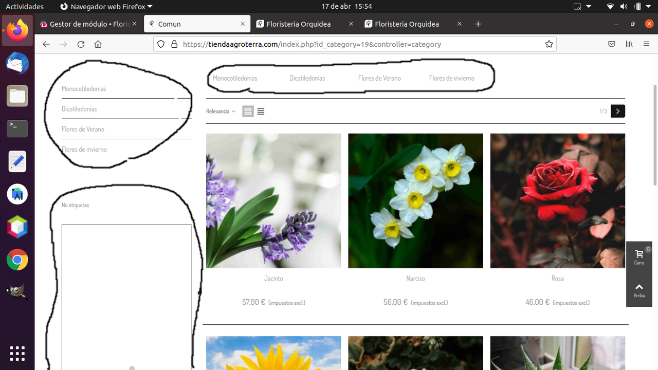Image resolution: width=658 pixels, height=370 pixels.
Task: Open the Pocket save icon
Action: [612, 44]
